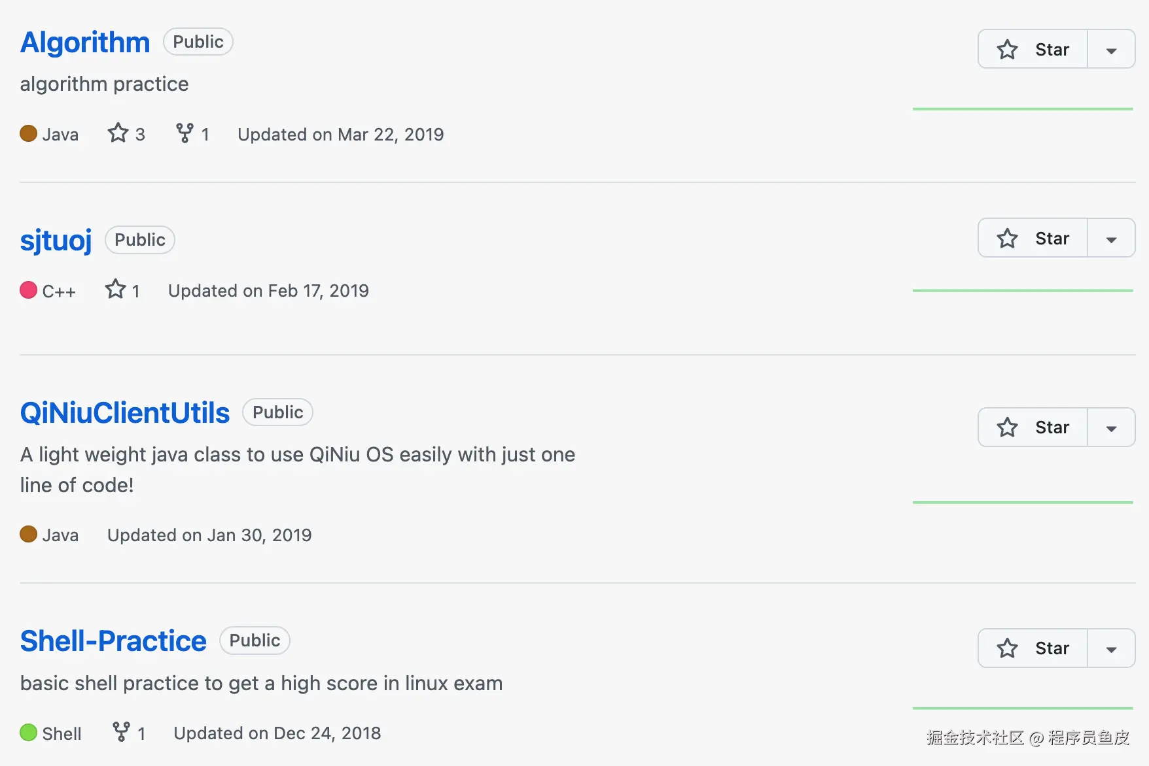Click the stargazers star icon for Algorithm
The height and width of the screenshot is (766, 1149).
(118, 133)
